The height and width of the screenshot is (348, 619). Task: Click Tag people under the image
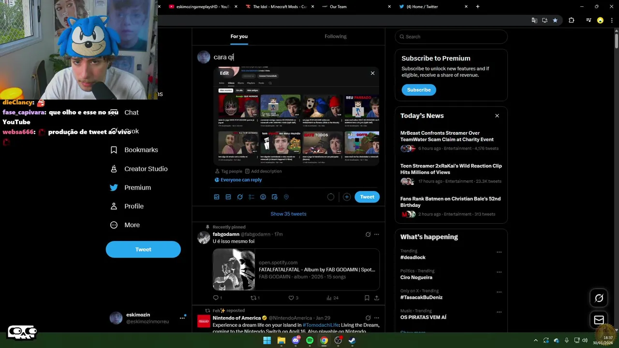coord(228,171)
